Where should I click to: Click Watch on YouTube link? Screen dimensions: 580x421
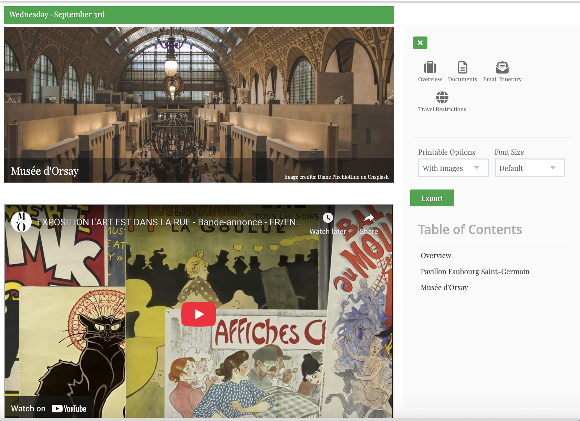pyautogui.click(x=49, y=409)
